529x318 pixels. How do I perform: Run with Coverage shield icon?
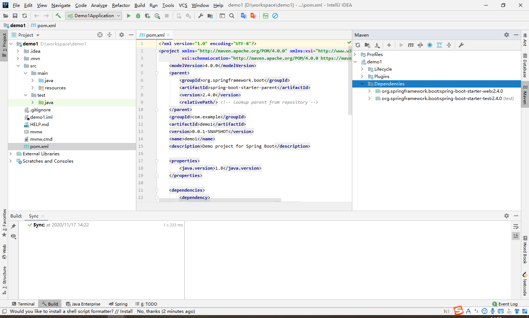148,16
